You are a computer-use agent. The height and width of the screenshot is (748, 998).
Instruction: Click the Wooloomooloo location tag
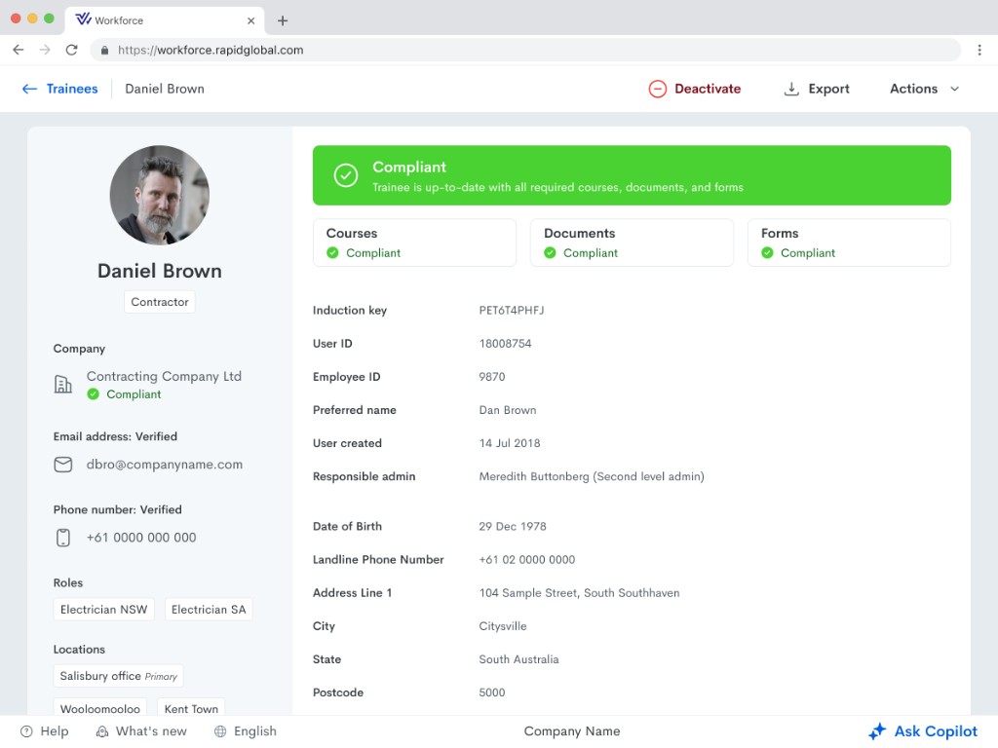point(100,708)
